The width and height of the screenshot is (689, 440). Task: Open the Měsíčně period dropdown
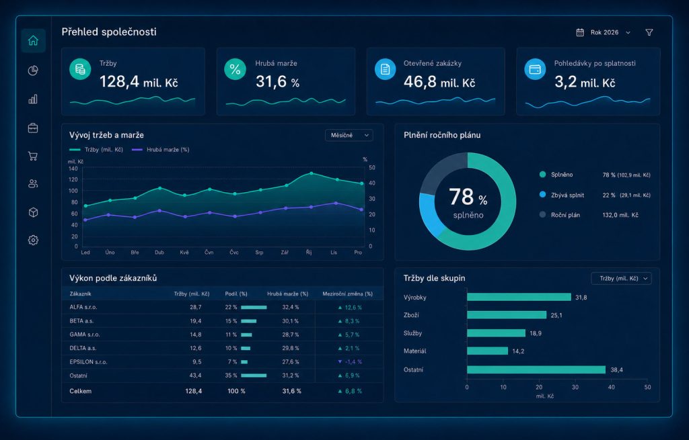click(349, 135)
